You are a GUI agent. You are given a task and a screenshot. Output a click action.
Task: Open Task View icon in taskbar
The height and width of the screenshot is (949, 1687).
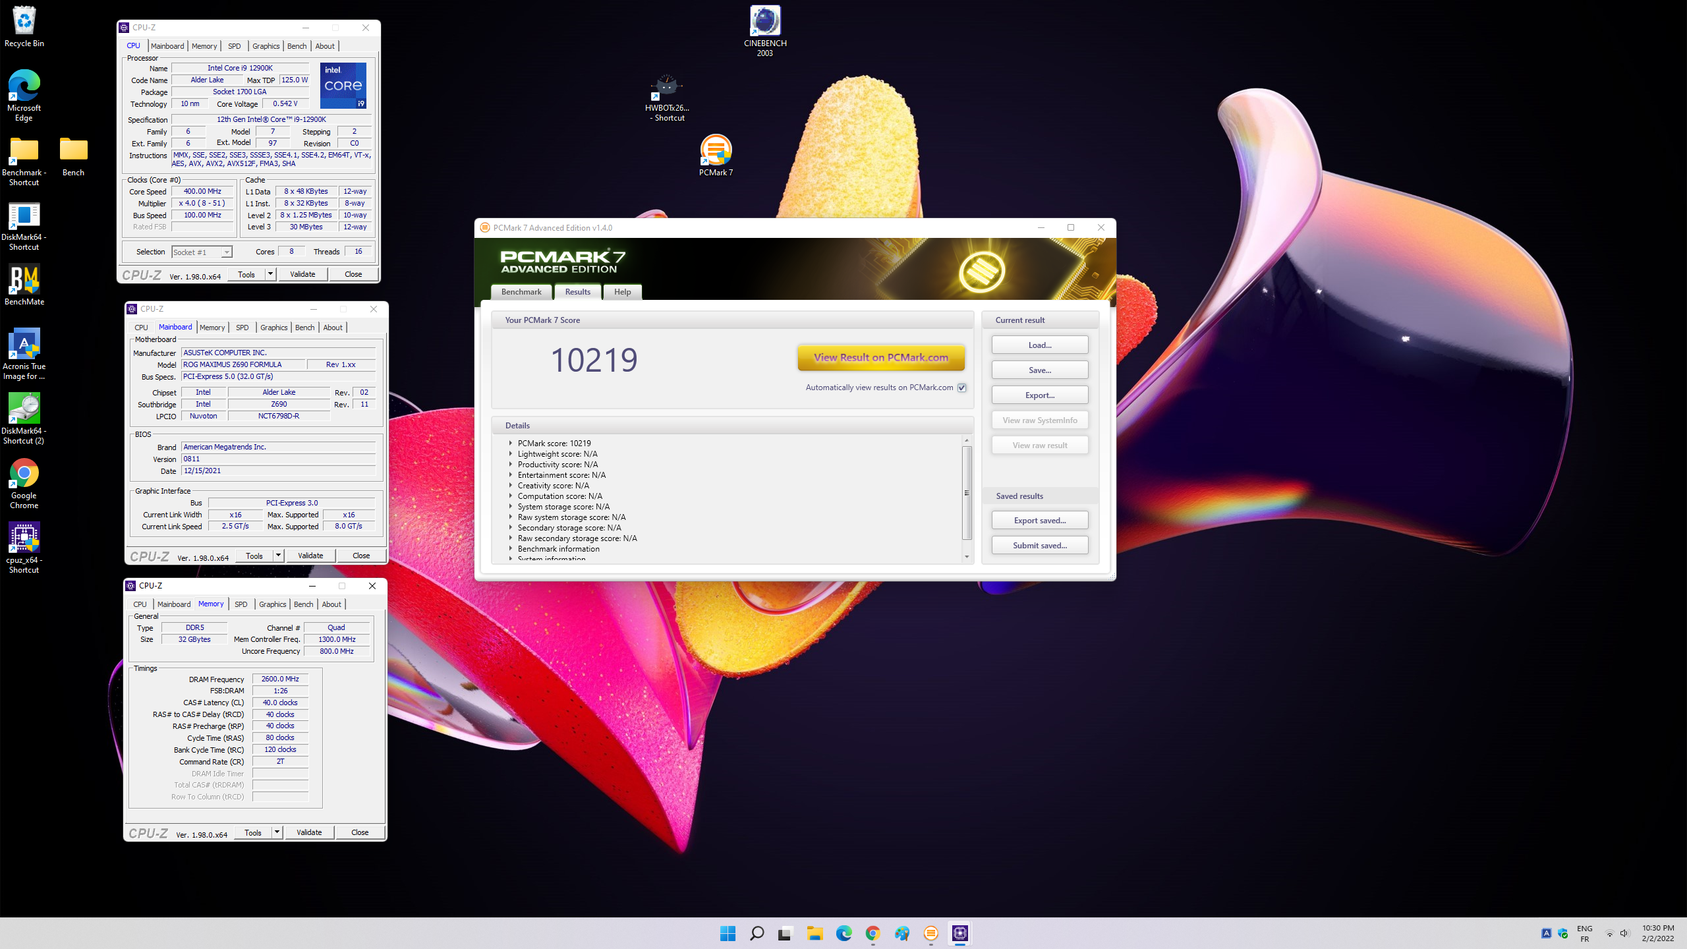(786, 933)
